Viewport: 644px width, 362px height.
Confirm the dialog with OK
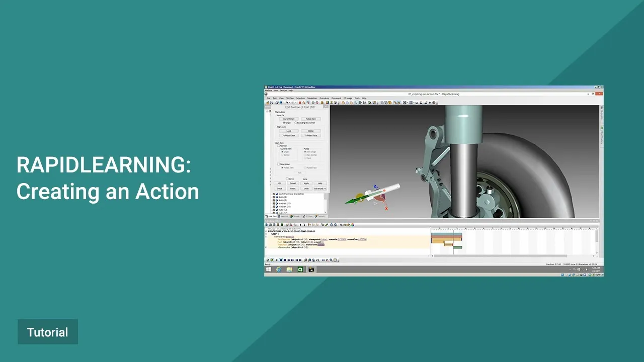click(280, 183)
